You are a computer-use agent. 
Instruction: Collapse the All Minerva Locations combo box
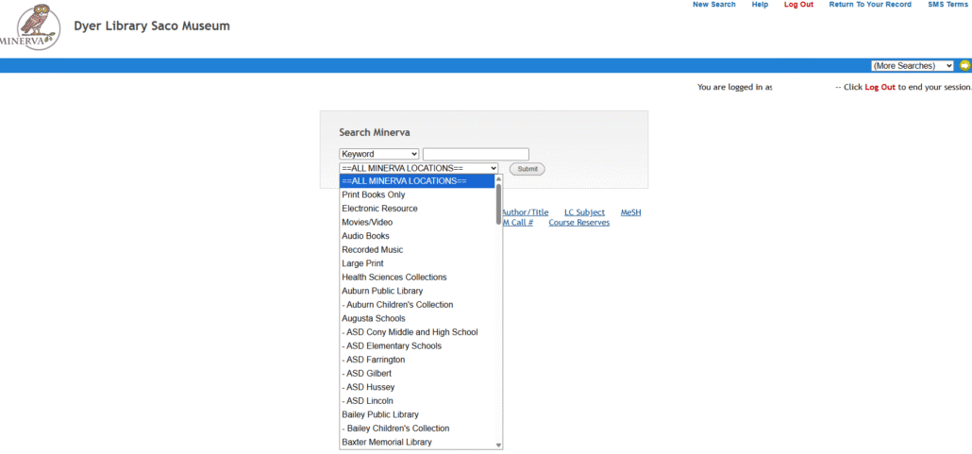pos(418,168)
